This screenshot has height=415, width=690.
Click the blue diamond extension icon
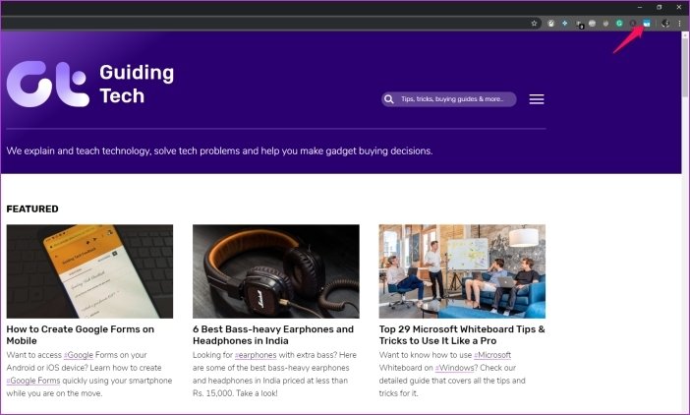(564, 23)
